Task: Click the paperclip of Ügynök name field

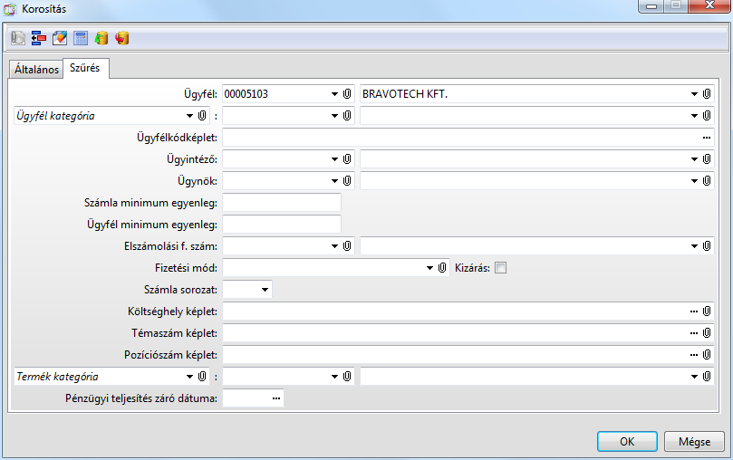Action: click(707, 181)
